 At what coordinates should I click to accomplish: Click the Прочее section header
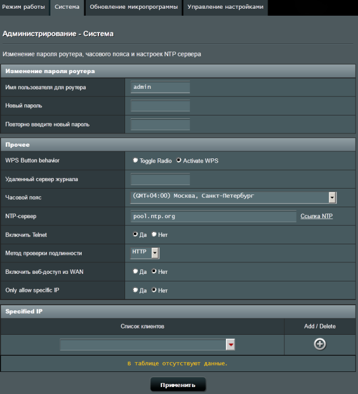point(178,144)
